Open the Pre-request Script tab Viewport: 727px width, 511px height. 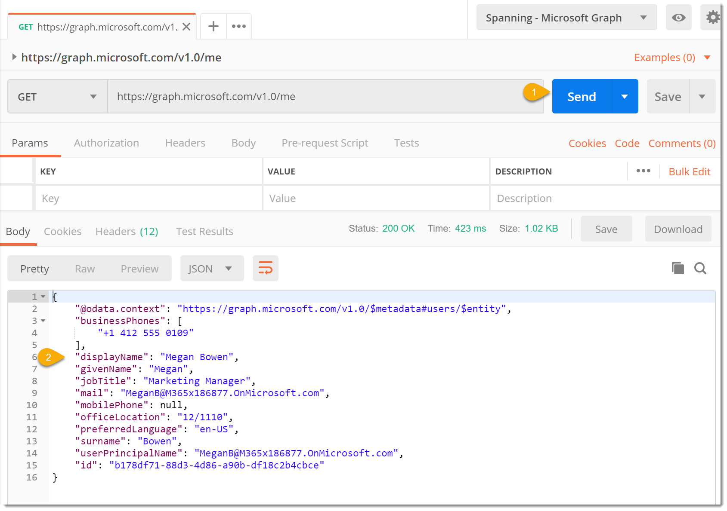325,143
